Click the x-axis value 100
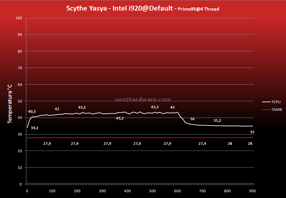Image resolution: width=286 pixels, height=198 pixels. click(52, 191)
